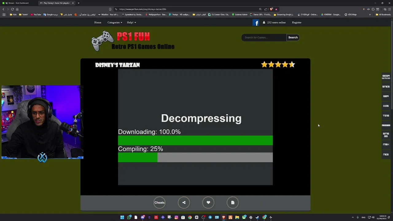Open the Cheats button below the game

pos(159,203)
